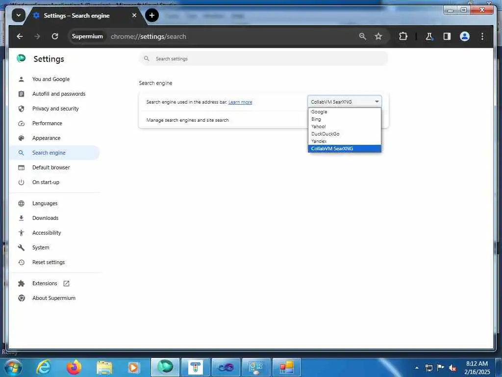
Task: Click the globe icon by Languages
Action: pyautogui.click(x=21, y=204)
